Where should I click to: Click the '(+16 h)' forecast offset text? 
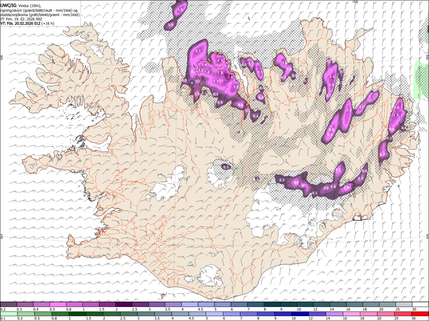click(x=49, y=23)
